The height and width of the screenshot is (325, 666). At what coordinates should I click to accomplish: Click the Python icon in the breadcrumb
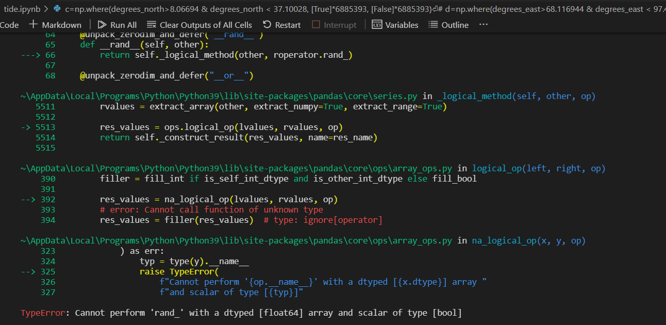tap(57, 9)
